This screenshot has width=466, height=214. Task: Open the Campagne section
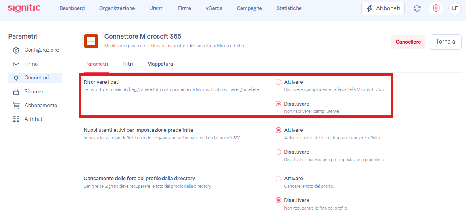tap(249, 8)
